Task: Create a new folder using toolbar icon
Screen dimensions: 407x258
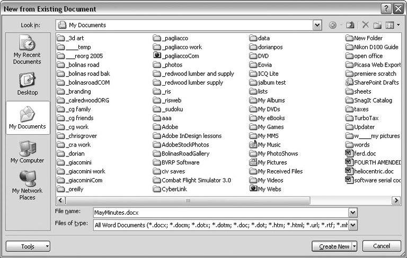Action: pyautogui.click(x=377, y=25)
